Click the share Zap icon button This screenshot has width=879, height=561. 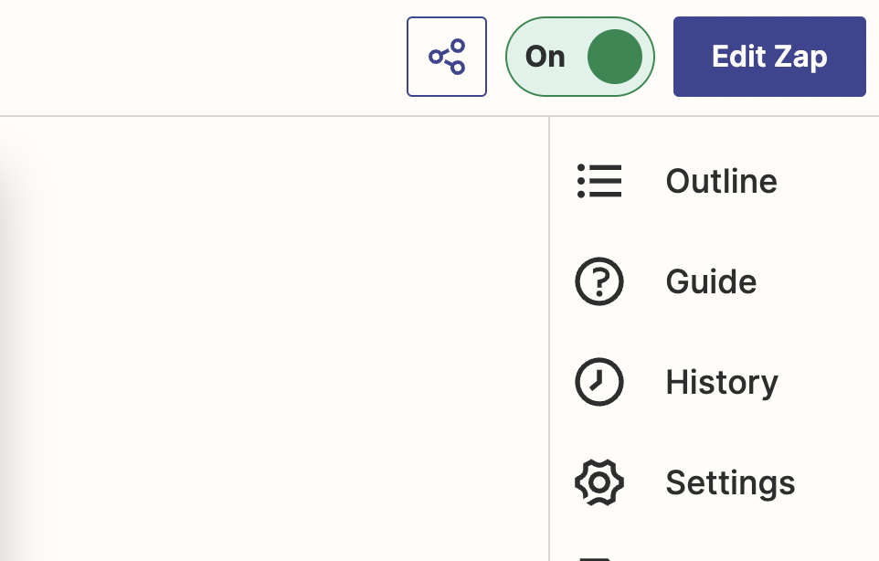click(x=447, y=57)
